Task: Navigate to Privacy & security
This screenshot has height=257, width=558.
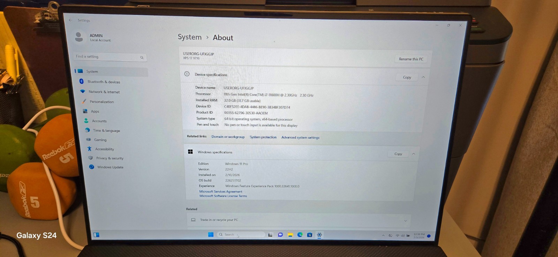Action: 110,158
